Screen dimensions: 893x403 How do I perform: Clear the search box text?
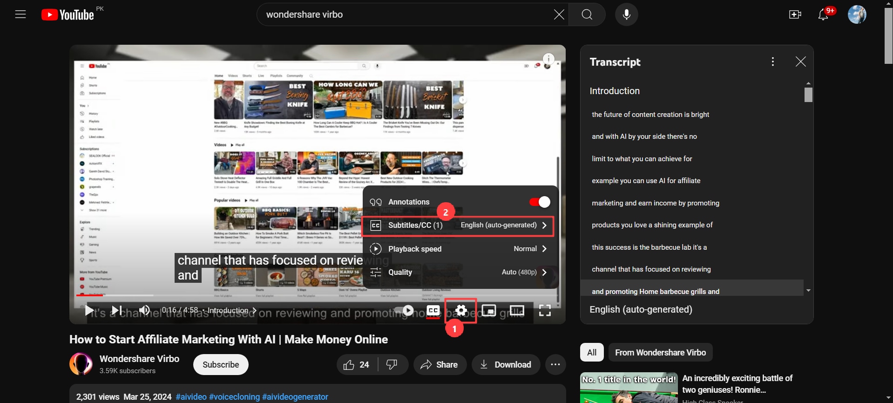tap(559, 14)
